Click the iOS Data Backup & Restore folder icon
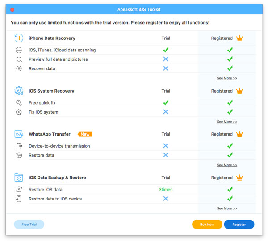The height and width of the screenshot is (242, 268). pos(19,178)
